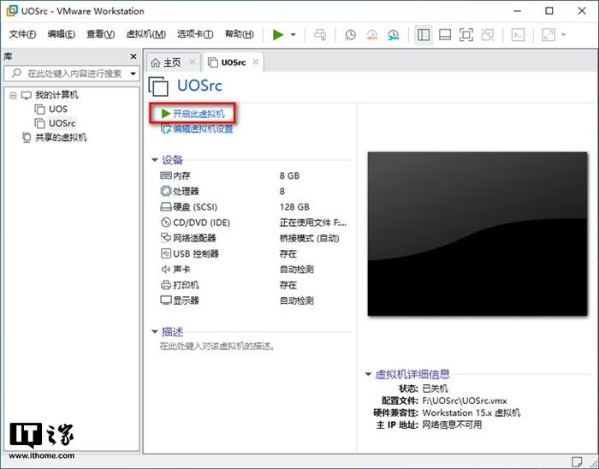The height and width of the screenshot is (469, 599).
Task: Click the 打印机 printer device row
Action: (x=253, y=285)
